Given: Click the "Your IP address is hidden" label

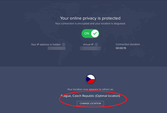Looking at the screenshot, I should click(46, 44).
